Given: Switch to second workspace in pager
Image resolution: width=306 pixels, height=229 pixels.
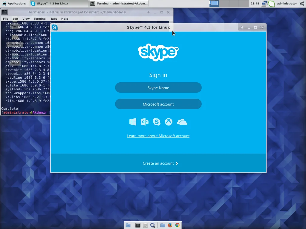Looking at the screenshot, I should click(x=224, y=4).
